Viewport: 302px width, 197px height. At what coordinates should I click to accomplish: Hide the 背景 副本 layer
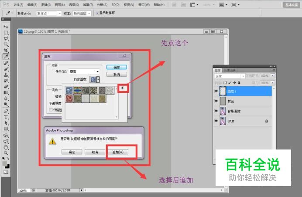(216, 111)
